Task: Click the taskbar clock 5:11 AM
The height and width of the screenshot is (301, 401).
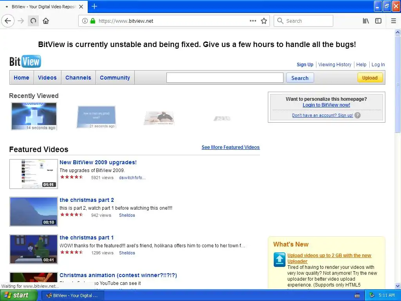Action: click(x=387, y=295)
